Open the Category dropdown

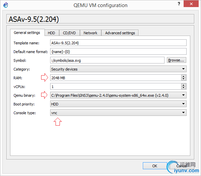coord(118,69)
